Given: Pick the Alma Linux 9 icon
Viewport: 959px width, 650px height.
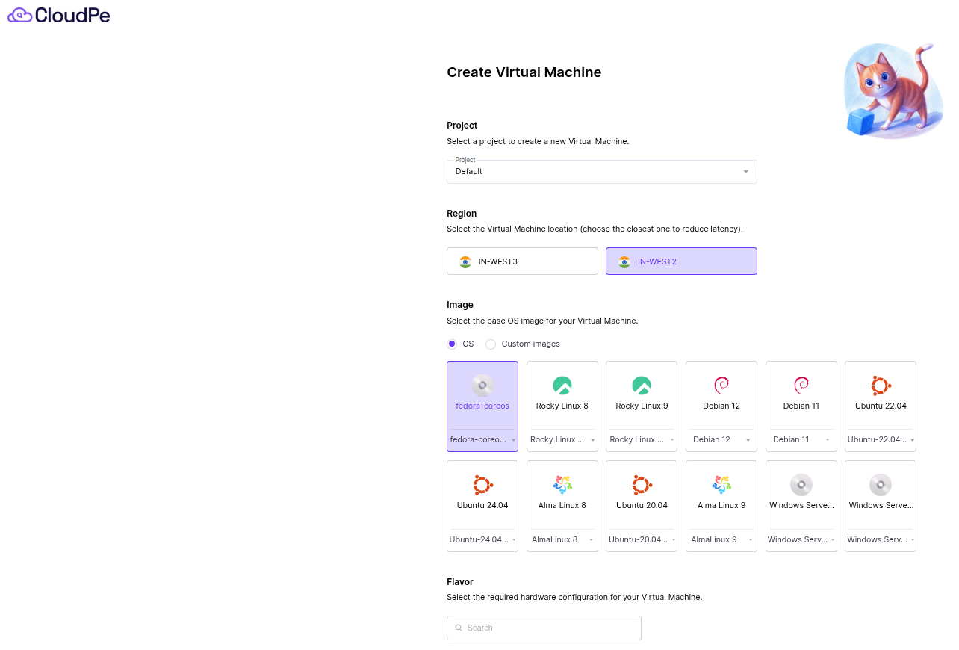Looking at the screenshot, I should point(721,485).
